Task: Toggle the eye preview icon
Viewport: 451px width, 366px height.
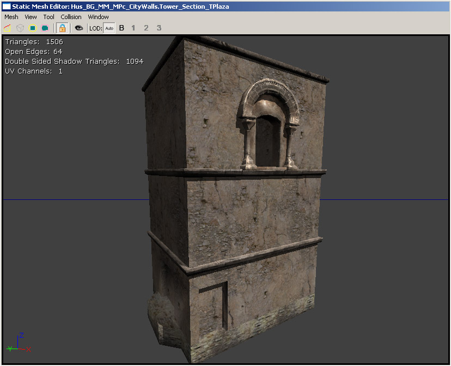Action: click(79, 28)
